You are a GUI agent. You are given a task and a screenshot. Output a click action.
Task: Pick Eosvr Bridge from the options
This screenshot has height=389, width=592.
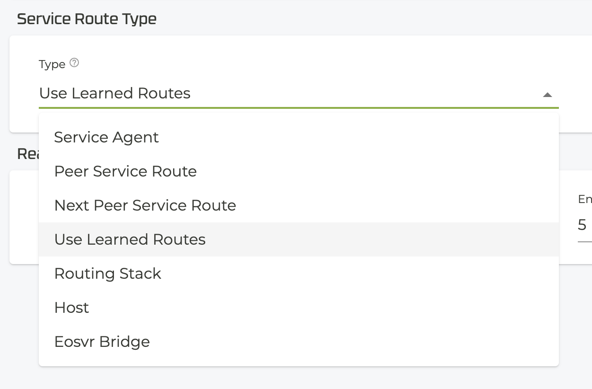click(102, 342)
